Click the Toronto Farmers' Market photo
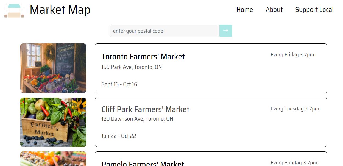The image size is (343, 166). pos(53,68)
